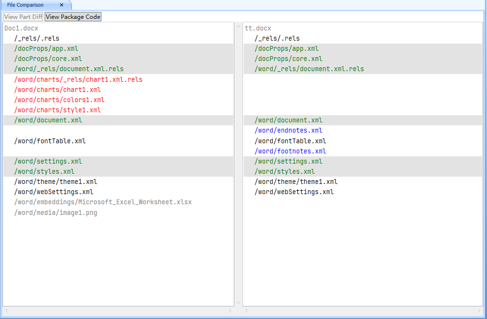Select /word/charts/colors1.xml entry

pos(59,100)
